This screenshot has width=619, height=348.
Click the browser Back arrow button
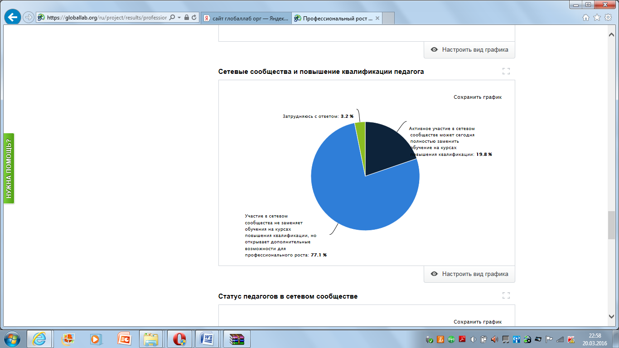13,17
